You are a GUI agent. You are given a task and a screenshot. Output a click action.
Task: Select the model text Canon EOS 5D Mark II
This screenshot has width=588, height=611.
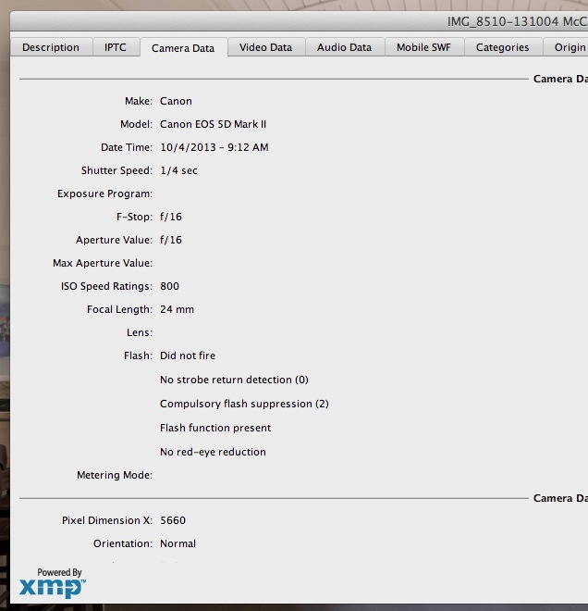pos(214,124)
